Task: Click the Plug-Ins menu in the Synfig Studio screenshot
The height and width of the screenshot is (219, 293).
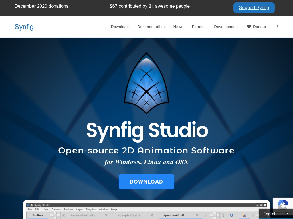Action: (x=91, y=209)
